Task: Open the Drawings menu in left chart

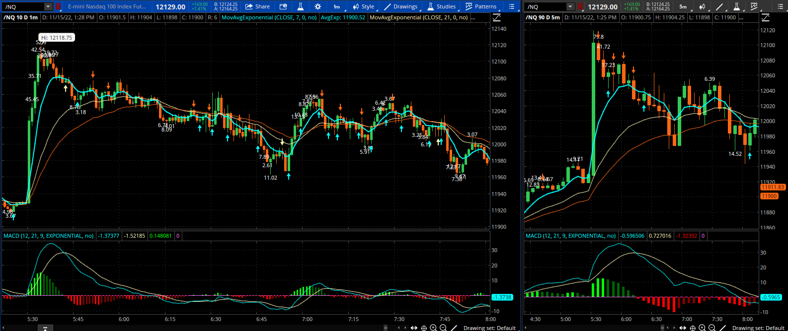Action: pyautogui.click(x=401, y=6)
